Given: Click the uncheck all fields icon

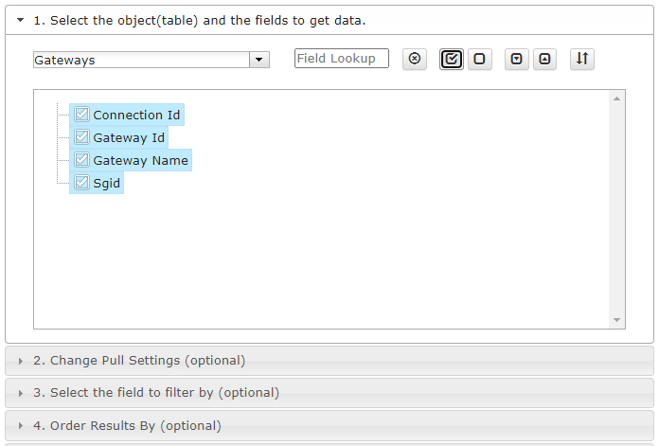Looking at the screenshot, I should 479,59.
